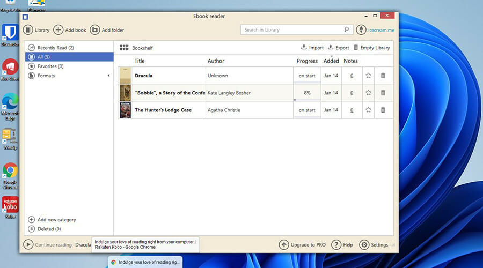Click author Agatha Christie
This screenshot has height=268, width=483.
point(224,110)
